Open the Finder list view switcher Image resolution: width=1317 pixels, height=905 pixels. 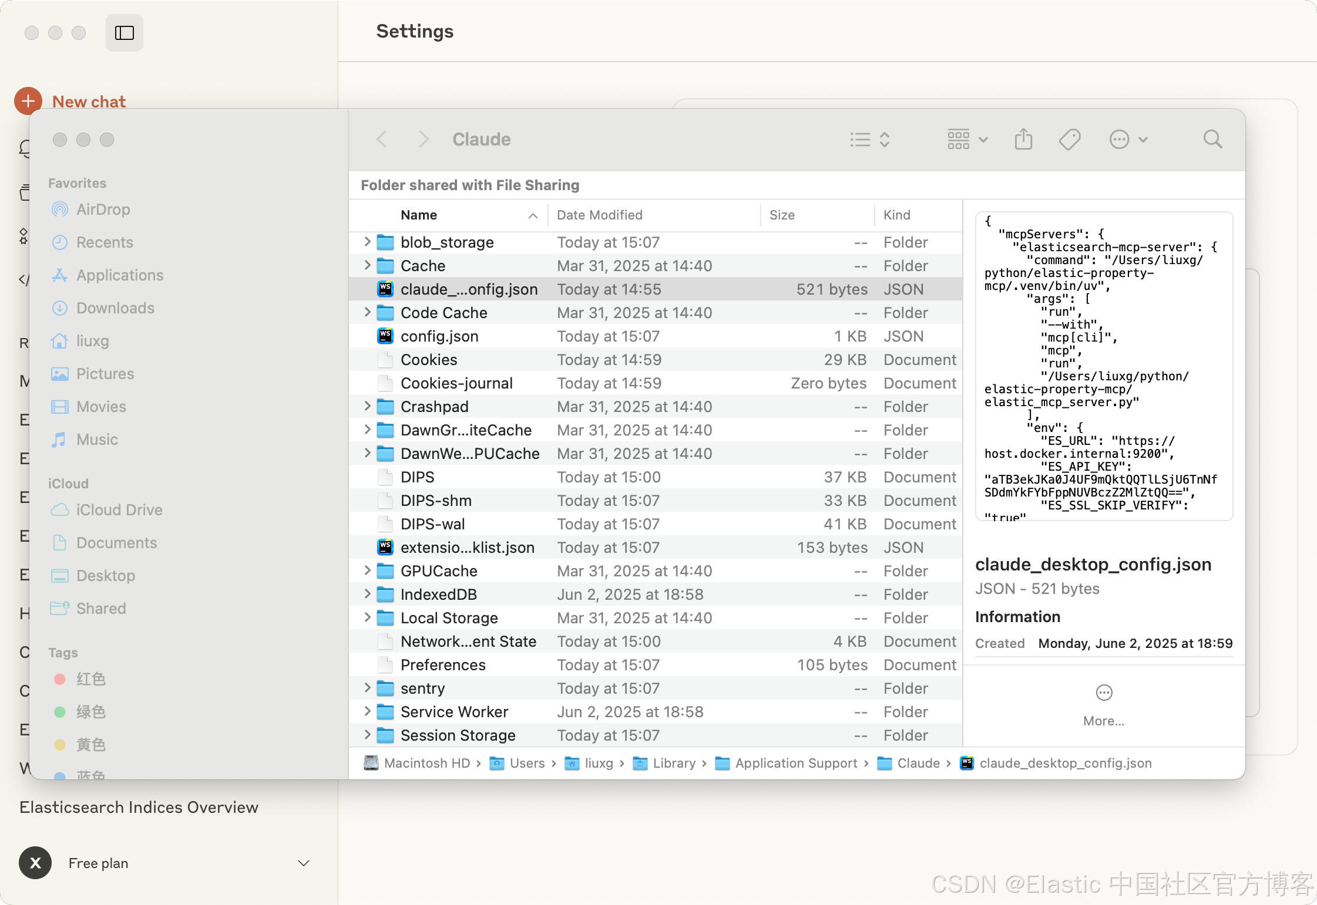click(x=869, y=140)
